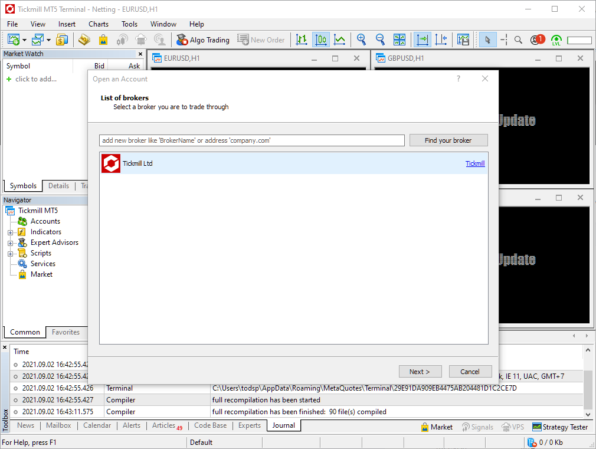Click the journal scrollbar down arrow
This screenshot has width=596, height=449.
tap(588, 414)
